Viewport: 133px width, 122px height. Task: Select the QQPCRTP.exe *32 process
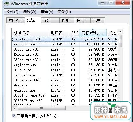(65, 101)
